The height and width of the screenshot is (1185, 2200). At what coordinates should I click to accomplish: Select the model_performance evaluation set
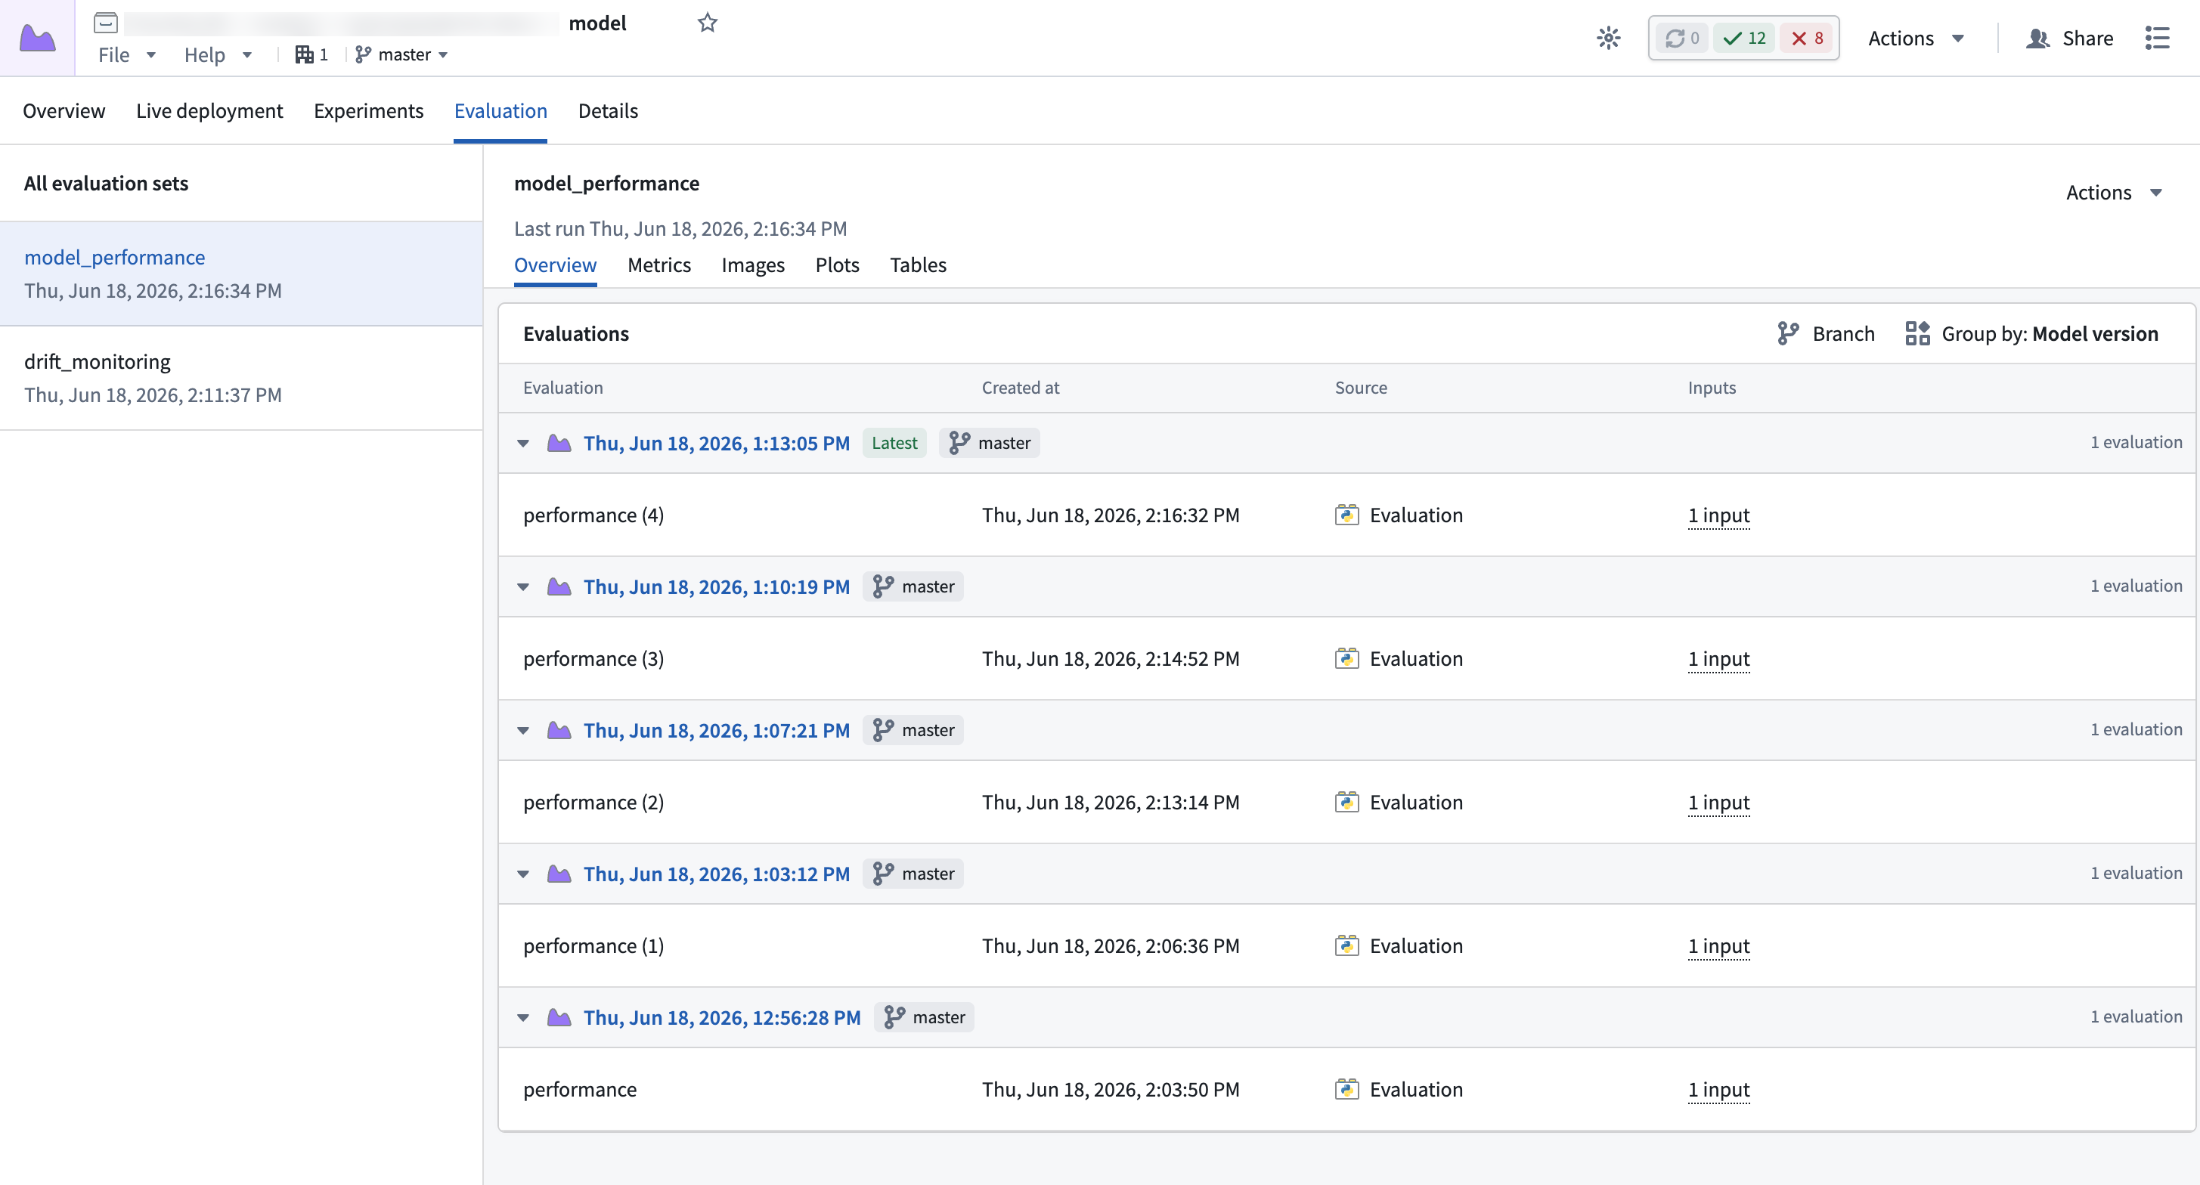tap(241, 274)
